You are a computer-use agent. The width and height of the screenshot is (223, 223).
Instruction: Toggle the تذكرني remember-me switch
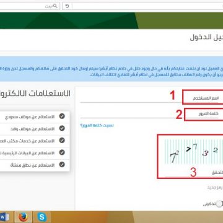(219, 204)
